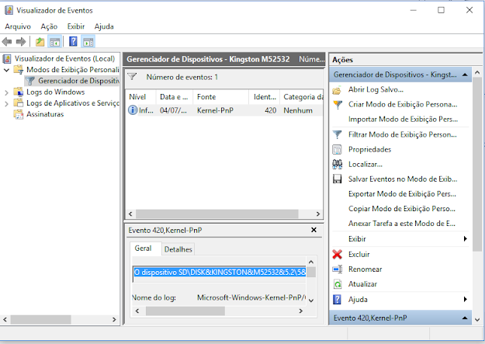Click the Assinaturas folder icon
The width and height of the screenshot is (485, 344).
pyautogui.click(x=19, y=114)
